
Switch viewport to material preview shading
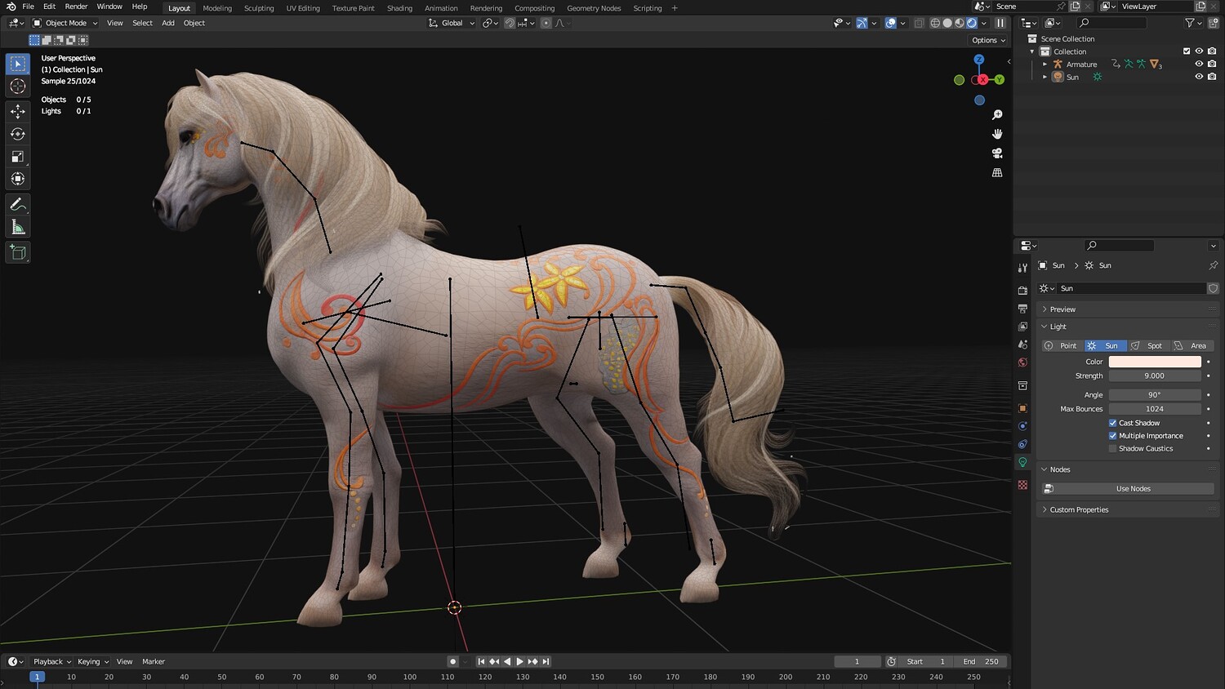click(960, 23)
